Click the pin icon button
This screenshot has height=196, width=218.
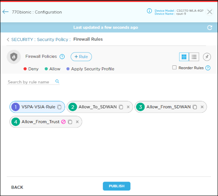[x=207, y=57]
